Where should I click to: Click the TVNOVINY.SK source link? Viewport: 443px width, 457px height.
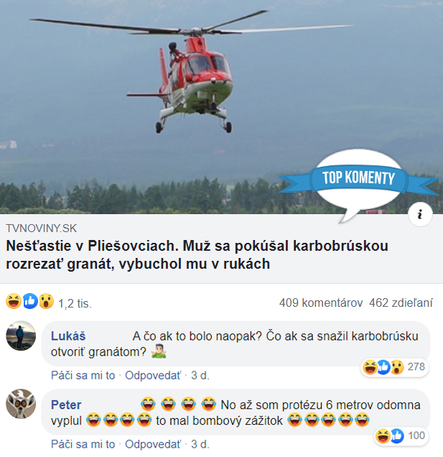(42, 228)
